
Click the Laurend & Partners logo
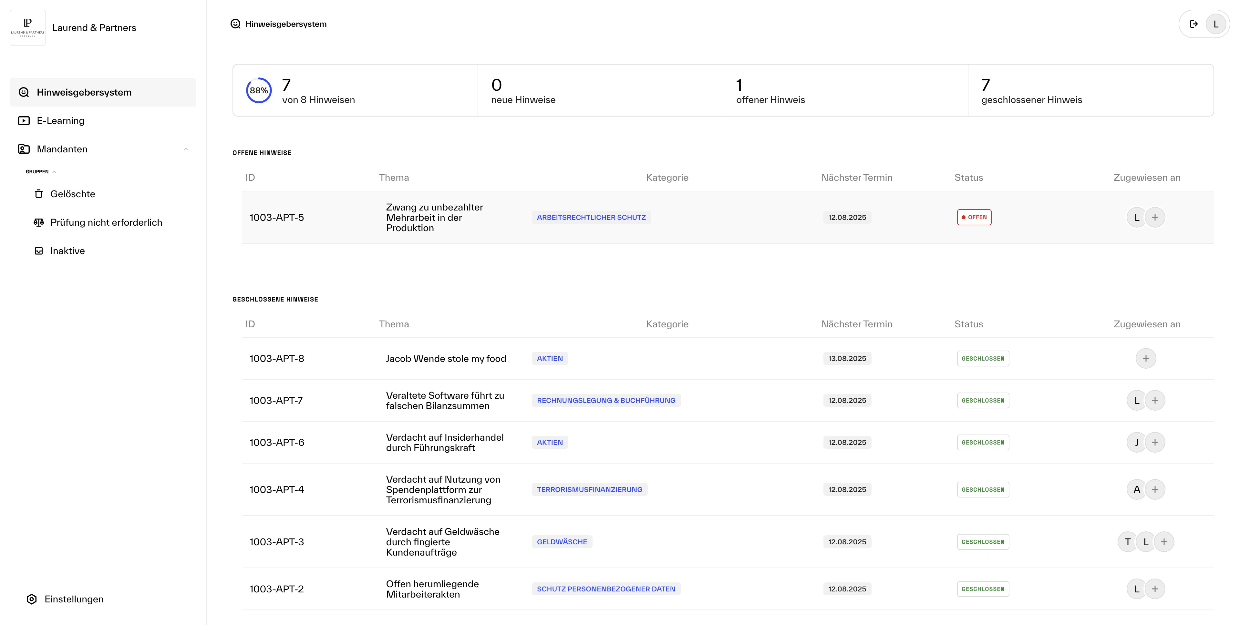27,27
